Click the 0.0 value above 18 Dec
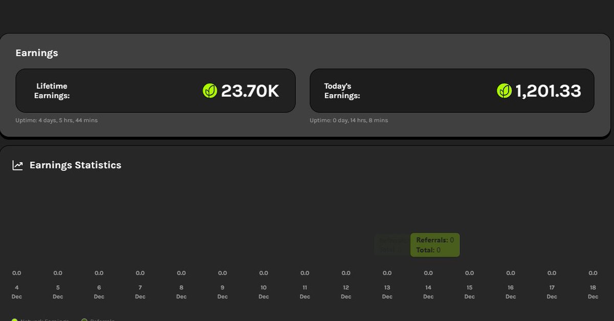This screenshot has width=614, height=321. pos(593,273)
